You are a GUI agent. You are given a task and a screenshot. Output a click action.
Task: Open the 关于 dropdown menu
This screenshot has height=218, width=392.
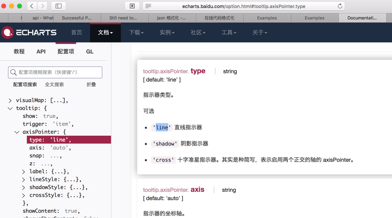(x=260, y=32)
